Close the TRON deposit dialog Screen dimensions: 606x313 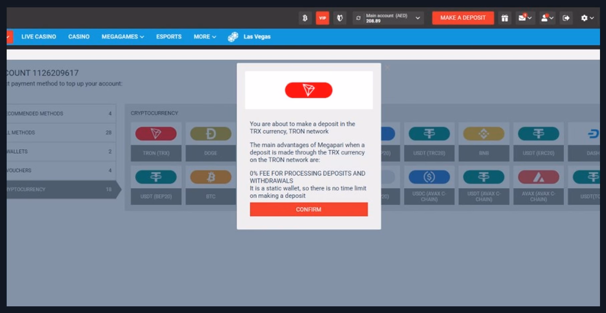pyautogui.click(x=387, y=68)
